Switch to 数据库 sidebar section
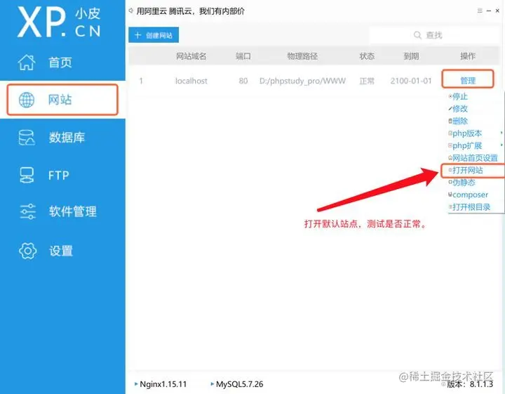The height and width of the screenshot is (394, 505). tap(67, 138)
